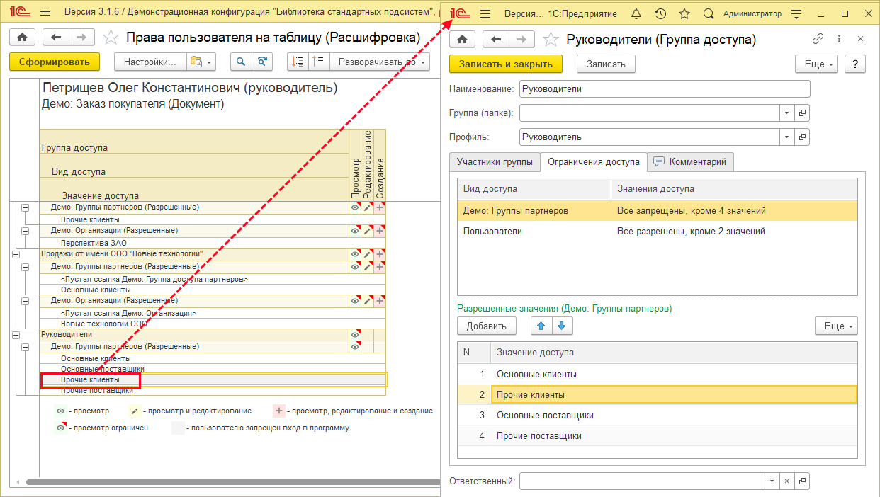Viewport: 880px width, 497px height.
Task: Open Еще menu above values list
Action: pyautogui.click(x=836, y=326)
